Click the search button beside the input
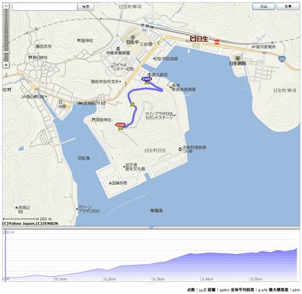The width and height of the screenshot is (302, 294). (x=86, y=7)
